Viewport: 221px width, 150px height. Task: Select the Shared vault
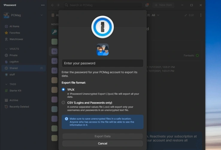pyautogui.click(x=13, y=68)
